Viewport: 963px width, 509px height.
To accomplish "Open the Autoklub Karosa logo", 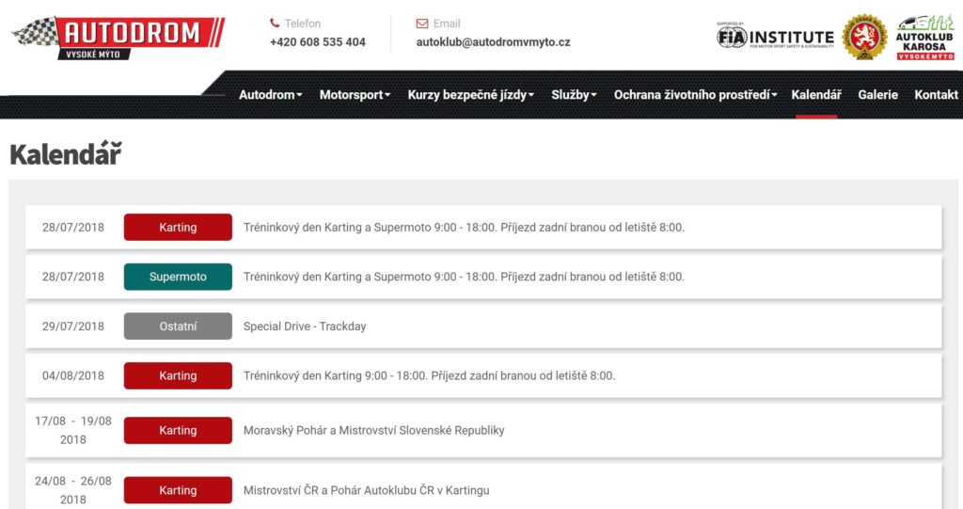I will click(924, 37).
